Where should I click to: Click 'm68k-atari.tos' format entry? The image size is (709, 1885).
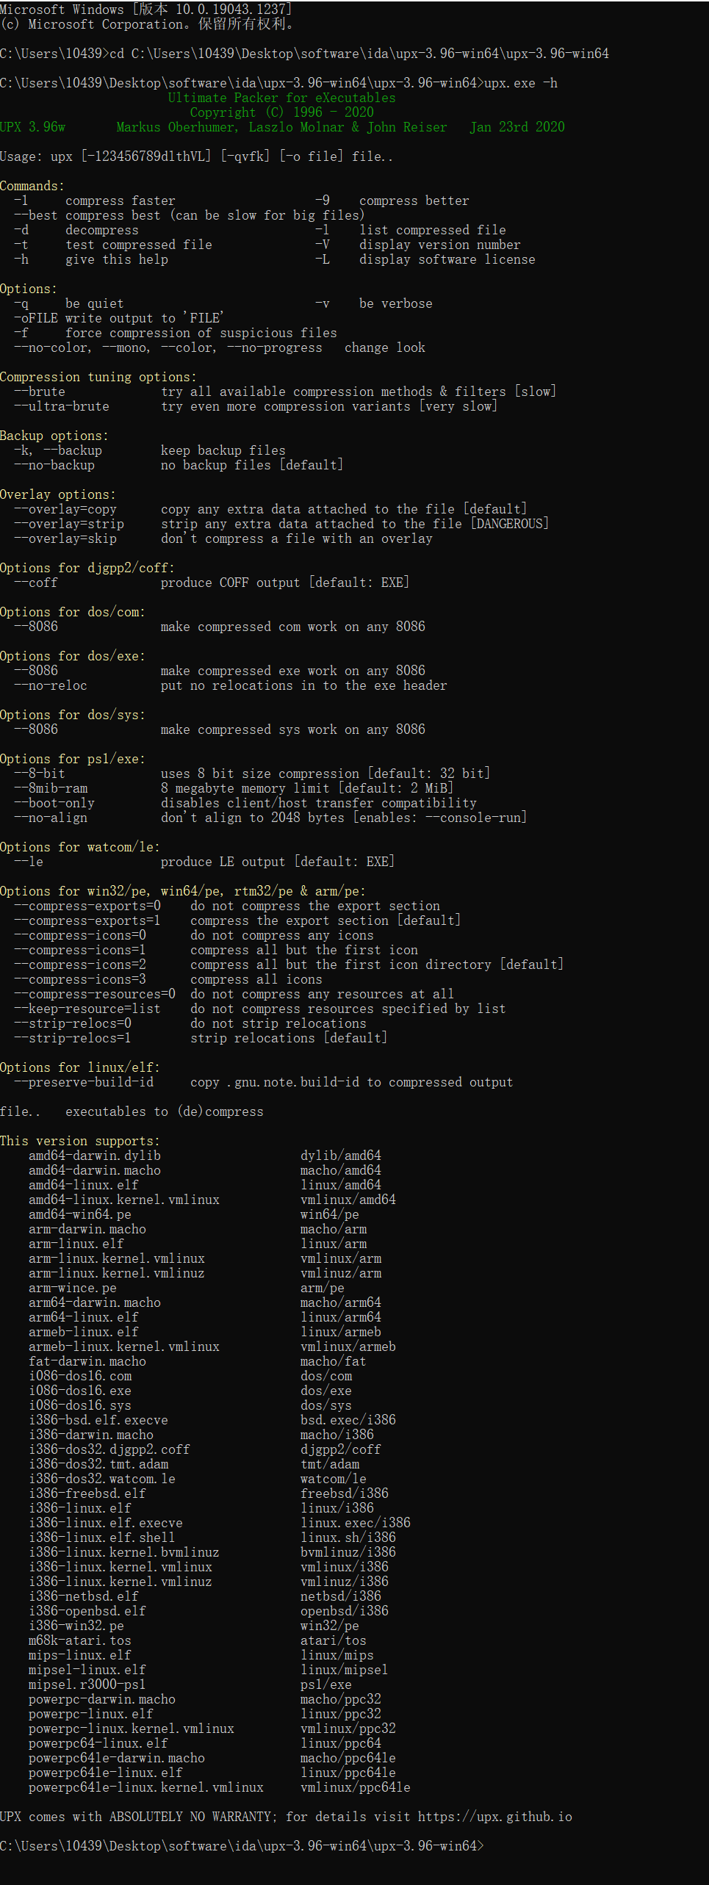(80, 1640)
